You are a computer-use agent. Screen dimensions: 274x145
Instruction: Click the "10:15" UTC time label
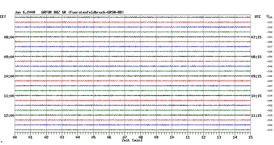[x=256, y=96]
